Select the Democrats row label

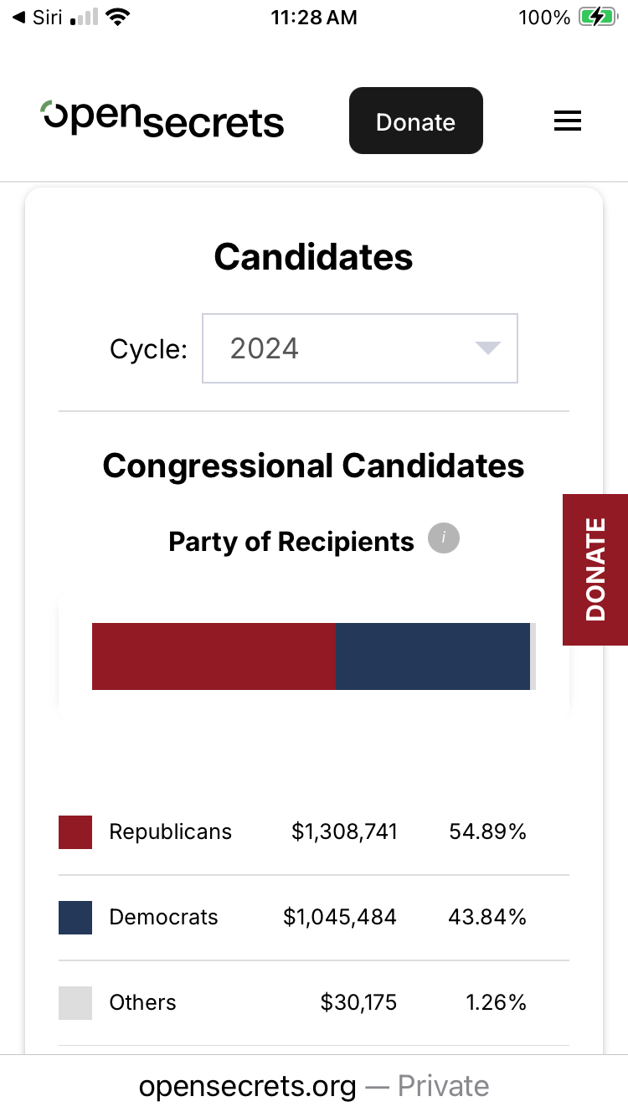point(163,918)
